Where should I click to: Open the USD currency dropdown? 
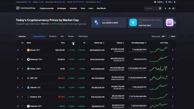(169, 2)
